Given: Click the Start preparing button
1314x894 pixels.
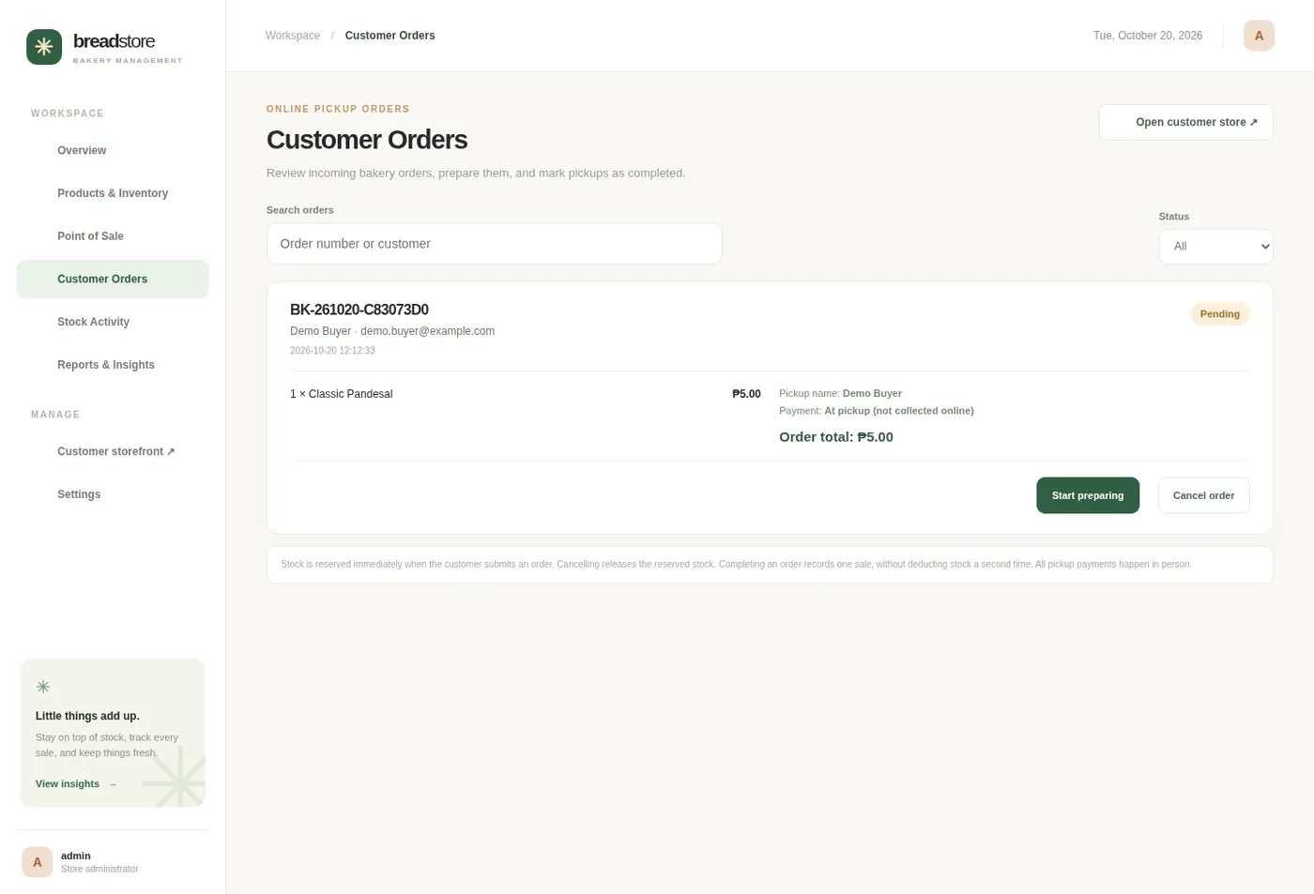Looking at the screenshot, I should coord(1088,495).
